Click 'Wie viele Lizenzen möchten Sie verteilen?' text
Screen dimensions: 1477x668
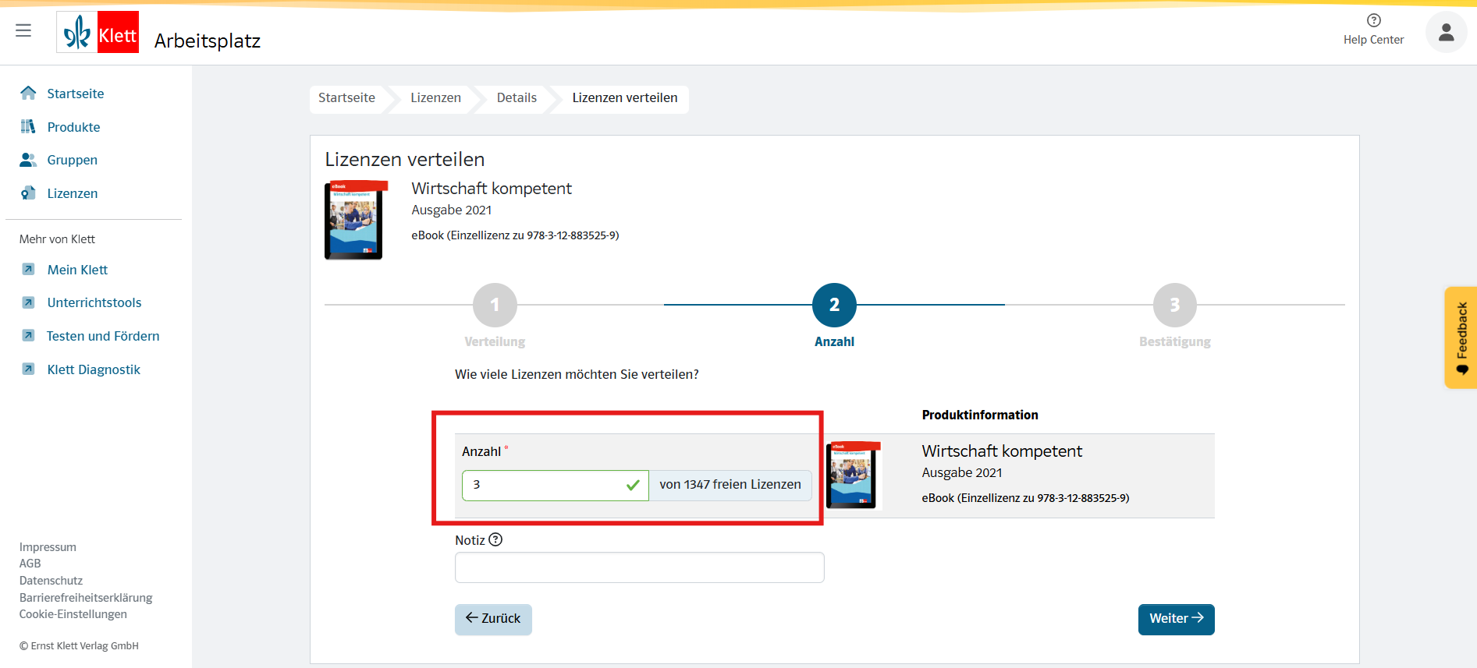[x=577, y=374]
